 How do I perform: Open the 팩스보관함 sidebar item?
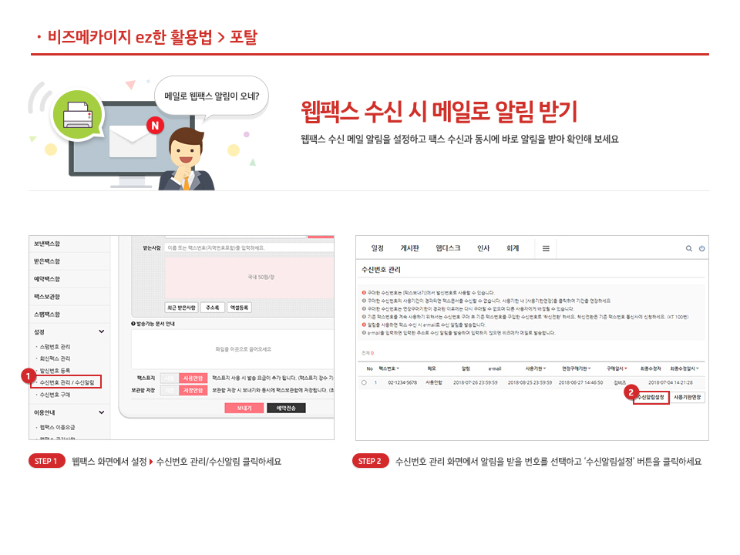tap(47, 297)
